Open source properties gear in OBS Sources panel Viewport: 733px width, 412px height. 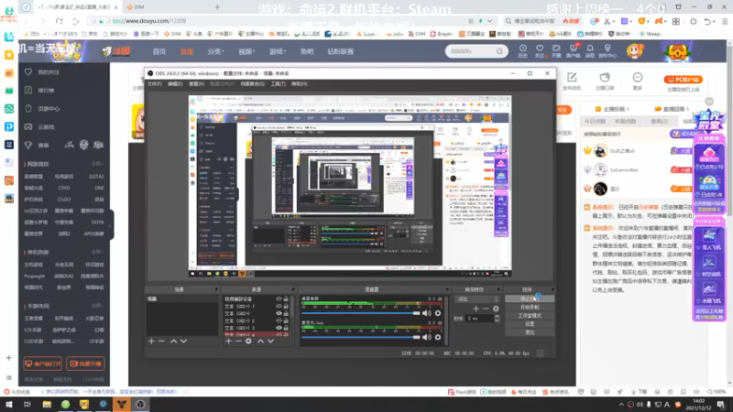[x=248, y=342]
